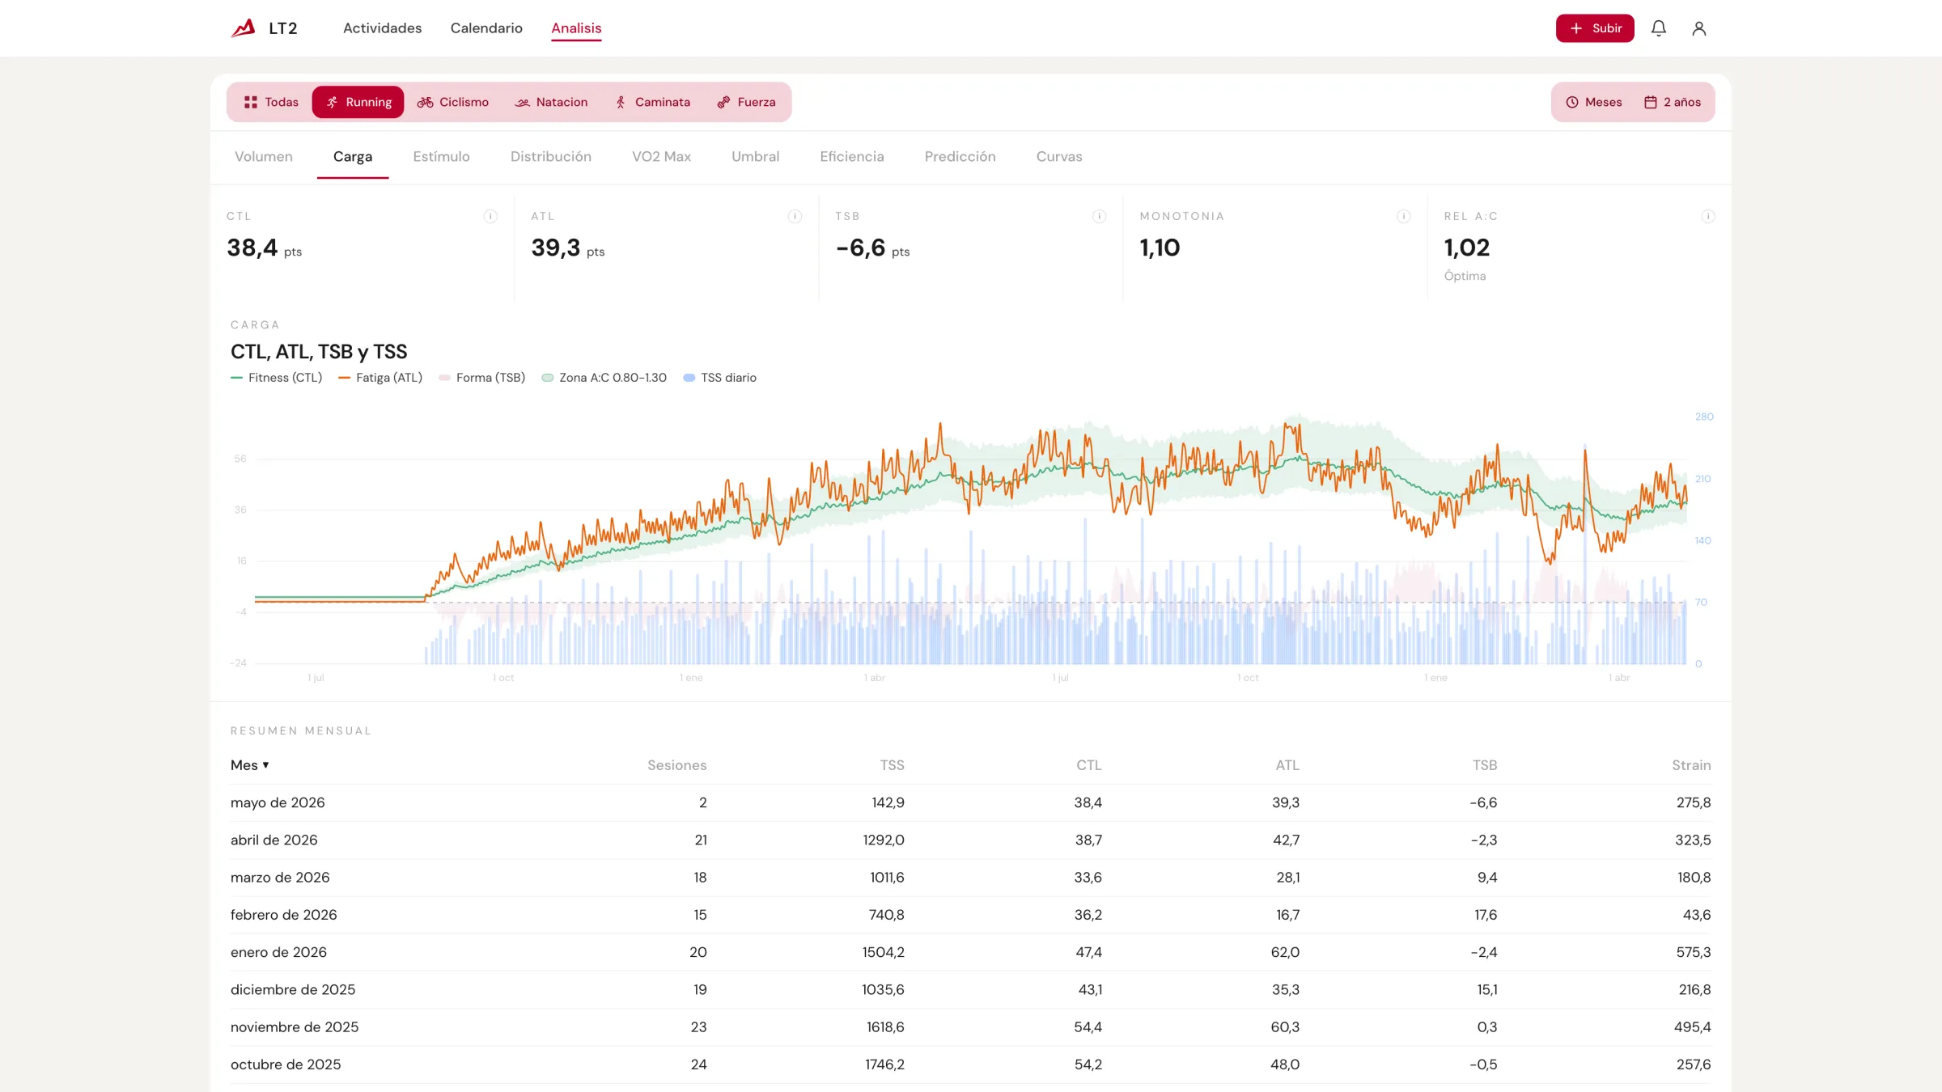Select the Todas sports filter

point(271,102)
